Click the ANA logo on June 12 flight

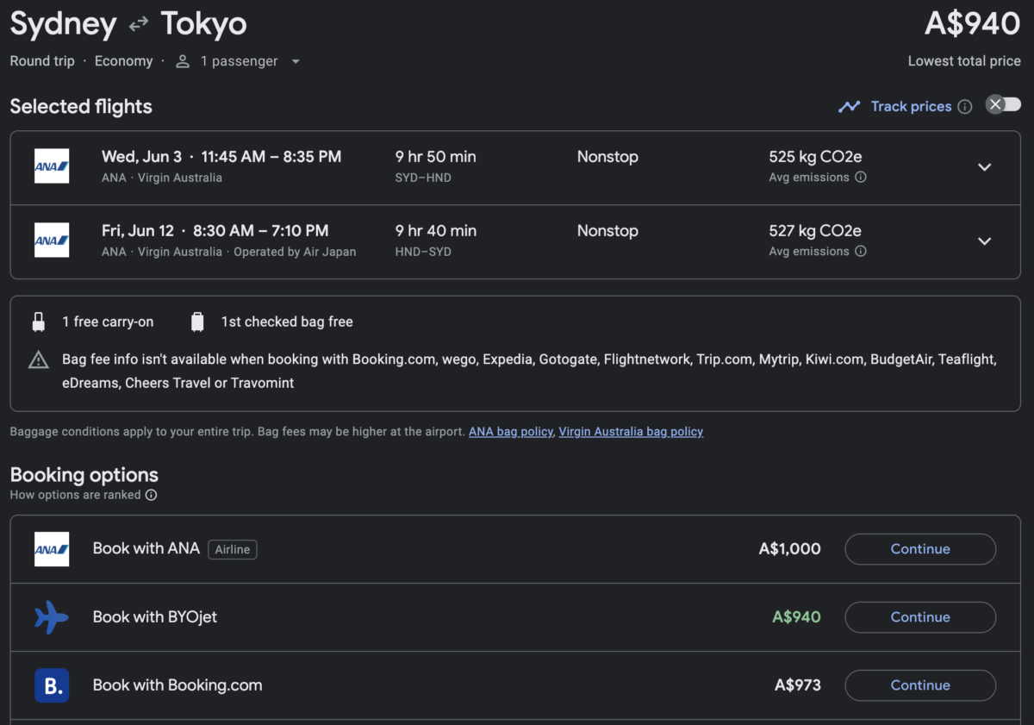52,241
